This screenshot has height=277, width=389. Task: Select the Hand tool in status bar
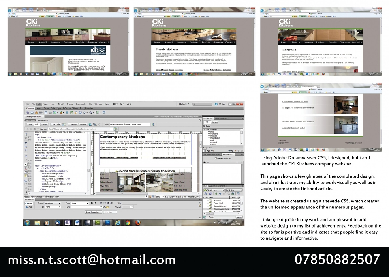coord(150,197)
